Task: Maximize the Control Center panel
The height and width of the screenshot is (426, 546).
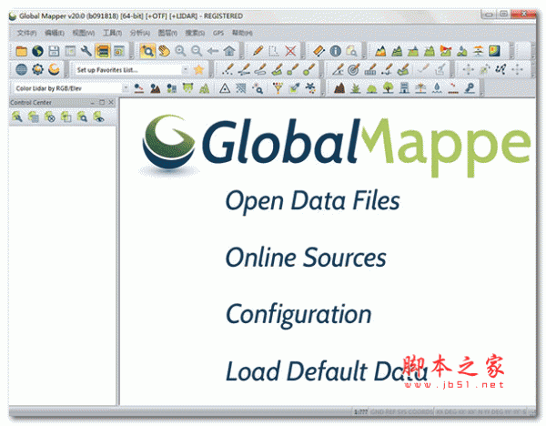Action: tap(102, 103)
